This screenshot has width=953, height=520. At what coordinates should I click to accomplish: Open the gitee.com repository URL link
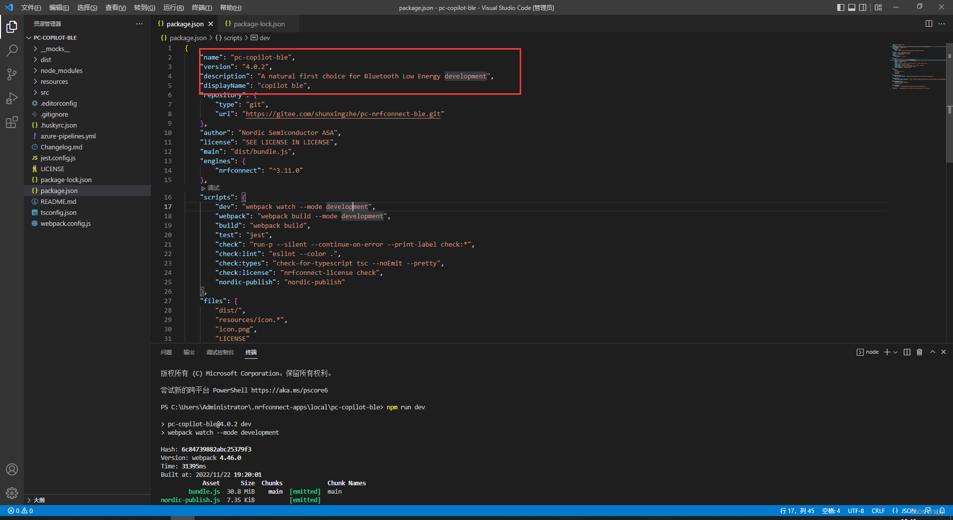coord(343,114)
